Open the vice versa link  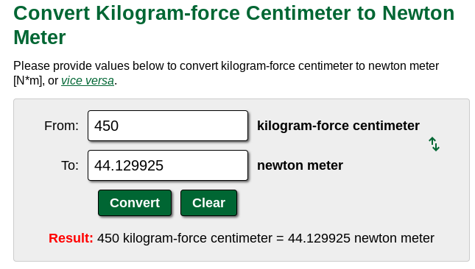tap(88, 81)
